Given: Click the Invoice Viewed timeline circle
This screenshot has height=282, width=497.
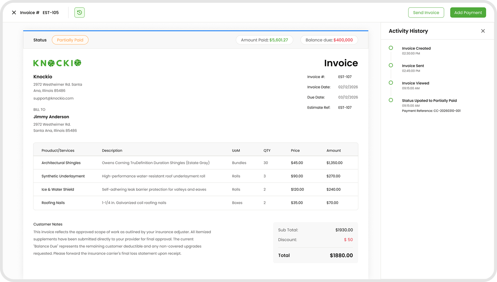Looking at the screenshot, I should [391, 83].
